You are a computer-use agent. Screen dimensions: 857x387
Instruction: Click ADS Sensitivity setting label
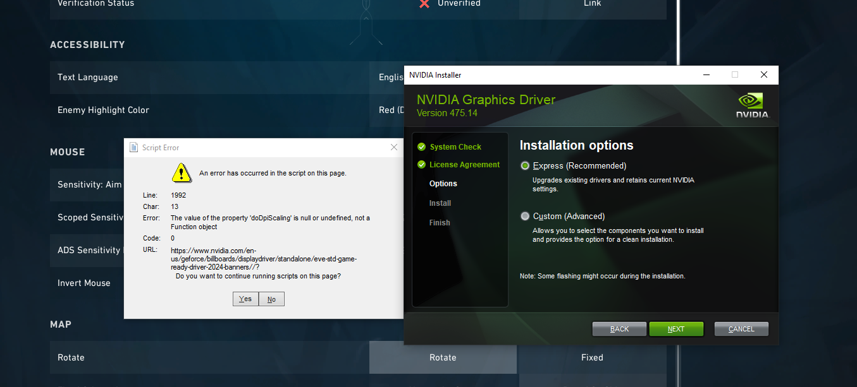(89, 251)
